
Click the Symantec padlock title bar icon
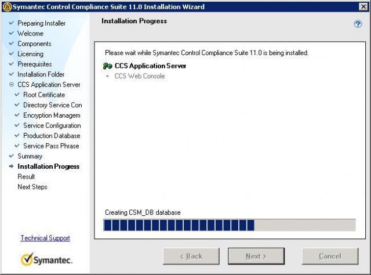7,6
